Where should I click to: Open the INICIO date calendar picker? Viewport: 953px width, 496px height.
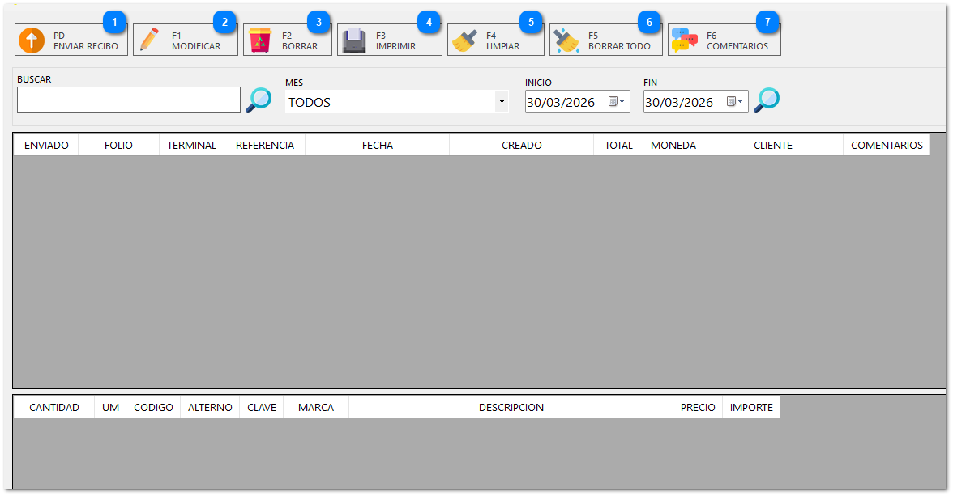point(617,101)
